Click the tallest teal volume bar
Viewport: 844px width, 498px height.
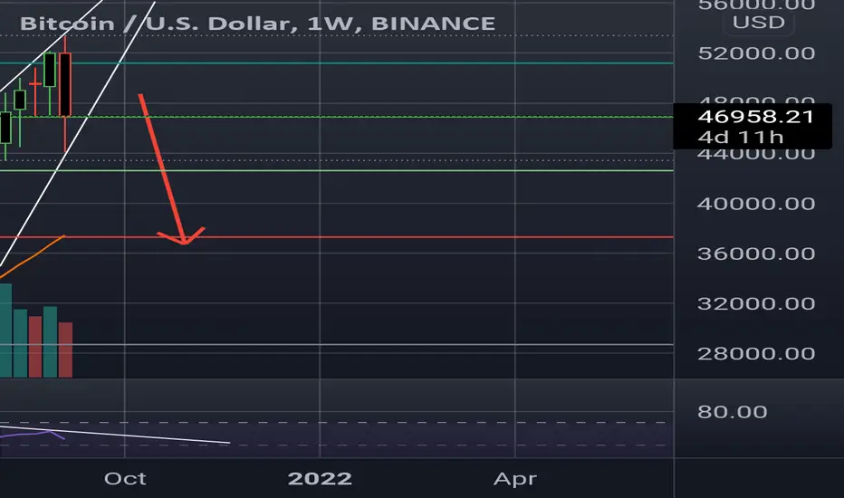(5, 330)
